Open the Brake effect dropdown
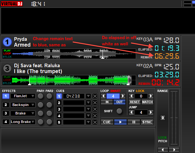 [x=23, y=113]
